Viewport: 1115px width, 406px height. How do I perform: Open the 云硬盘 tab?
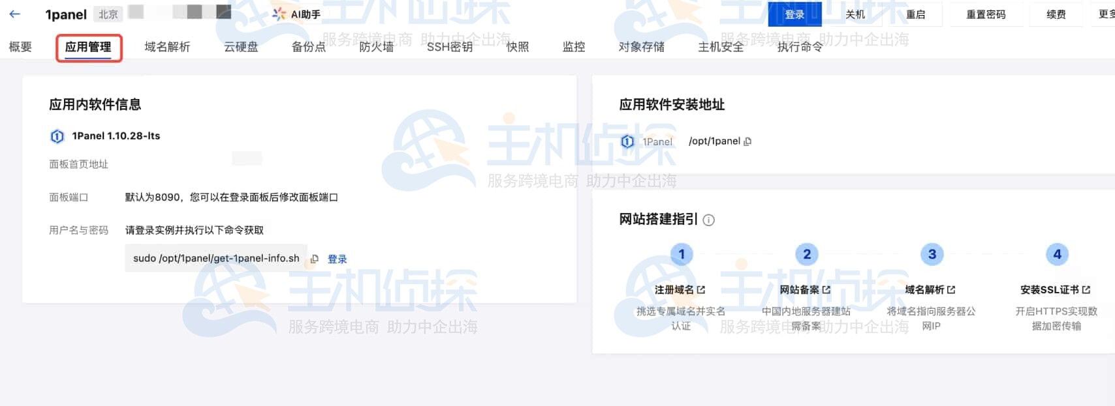click(241, 47)
